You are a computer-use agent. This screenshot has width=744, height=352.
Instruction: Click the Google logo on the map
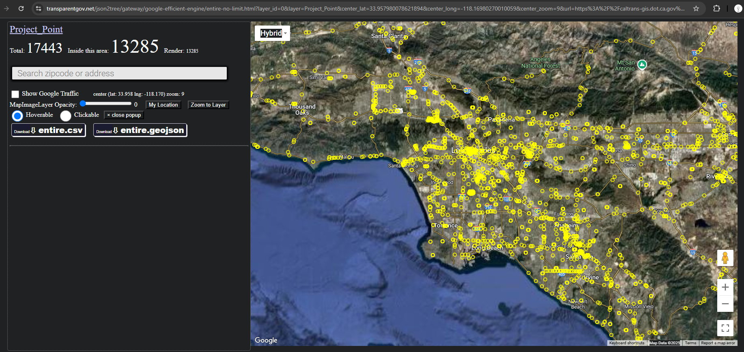point(266,340)
